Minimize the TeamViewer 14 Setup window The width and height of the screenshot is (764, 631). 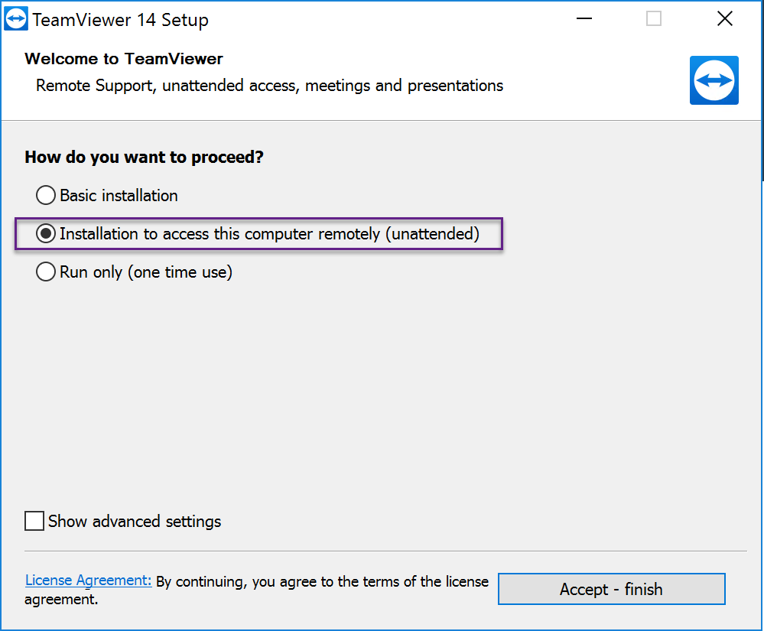[x=584, y=19]
